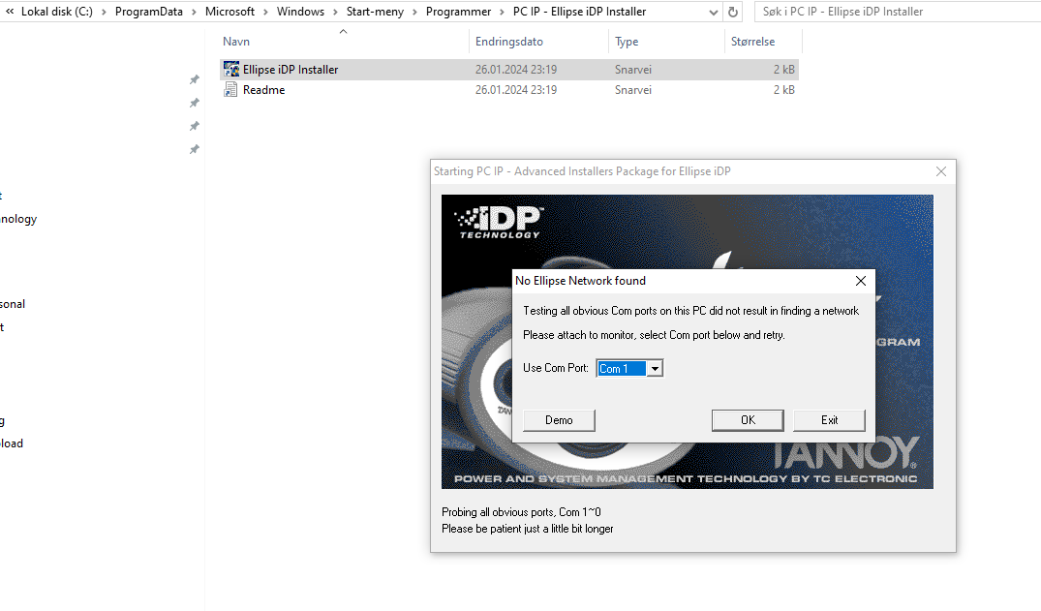Select the Readme file name
Screen dimensions: 1041x611
pyautogui.click(x=263, y=90)
